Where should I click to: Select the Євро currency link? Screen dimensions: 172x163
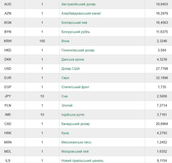(65, 78)
